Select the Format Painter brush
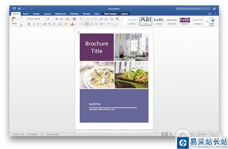 pos(22,25)
